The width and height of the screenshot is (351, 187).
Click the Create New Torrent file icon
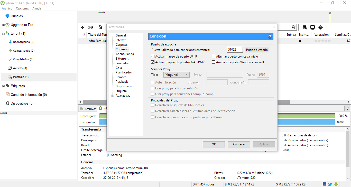(100, 27)
